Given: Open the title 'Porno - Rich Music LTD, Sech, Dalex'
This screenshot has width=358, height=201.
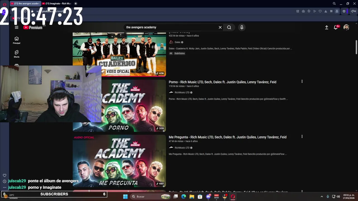Looking at the screenshot, I should pyautogui.click(x=222, y=82).
